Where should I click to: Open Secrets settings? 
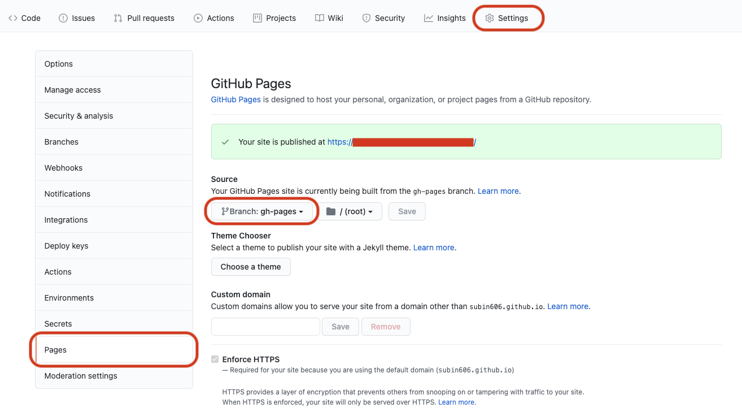[x=114, y=324]
